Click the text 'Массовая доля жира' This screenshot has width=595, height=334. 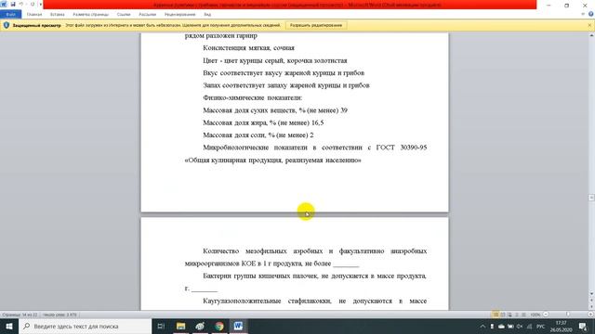pyautogui.click(x=235, y=122)
